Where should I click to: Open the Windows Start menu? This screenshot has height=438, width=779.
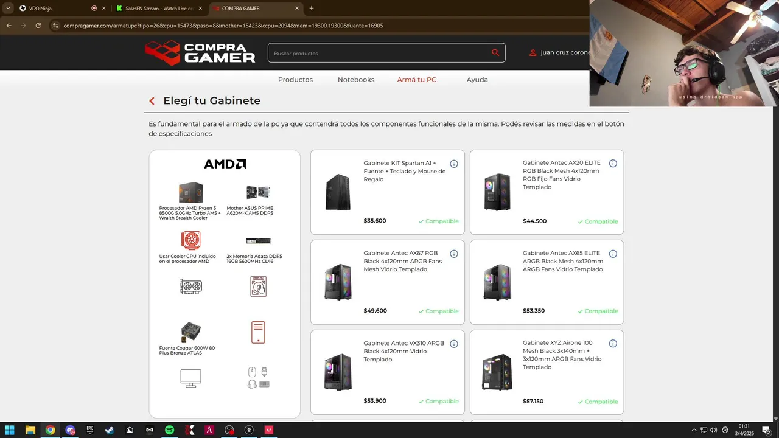coord(10,430)
